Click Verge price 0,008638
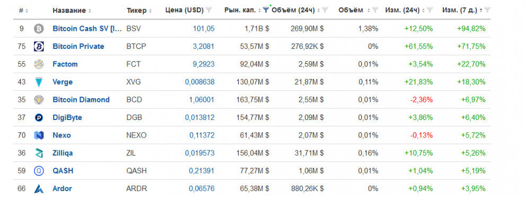Viewport: 525px width, 197px height. tap(200, 82)
